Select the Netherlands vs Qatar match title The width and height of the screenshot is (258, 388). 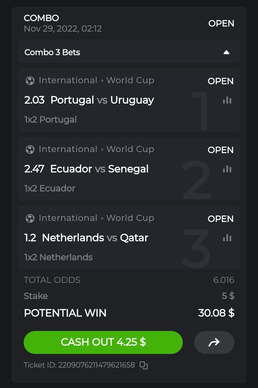click(x=95, y=238)
